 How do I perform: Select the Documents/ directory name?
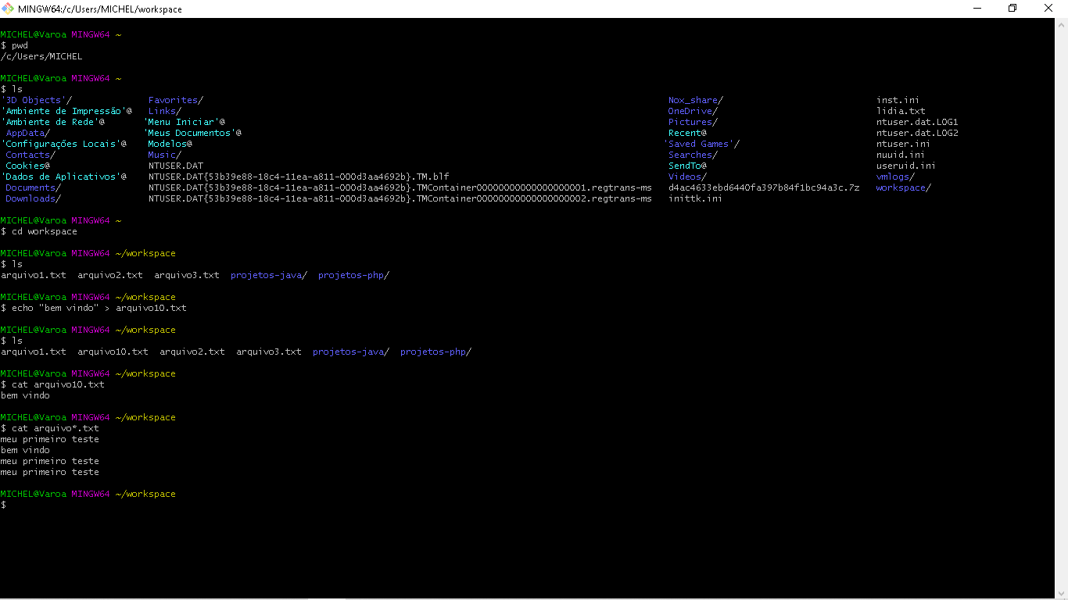point(34,187)
